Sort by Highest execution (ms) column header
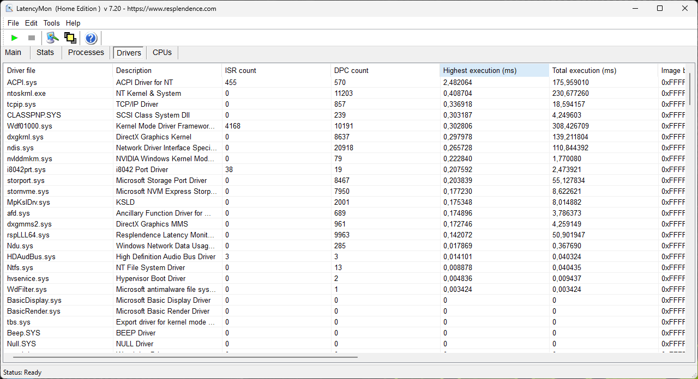This screenshot has width=698, height=379. click(495, 70)
